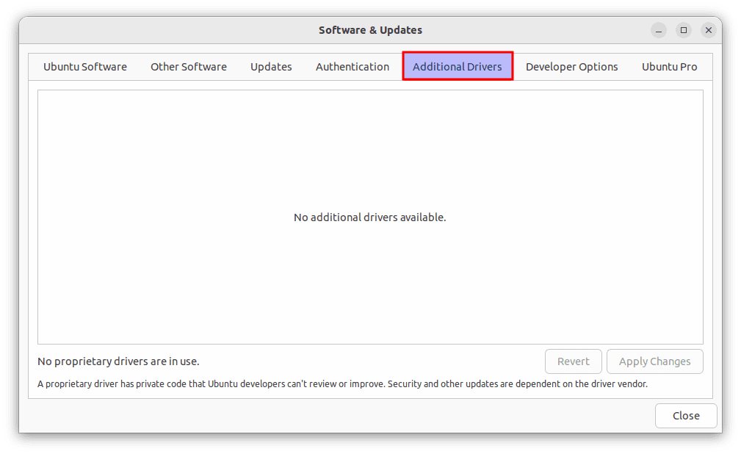Go to the Authentication tab
The image size is (741, 454).
point(353,67)
